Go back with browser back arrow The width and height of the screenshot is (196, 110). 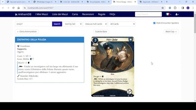(3, 8)
